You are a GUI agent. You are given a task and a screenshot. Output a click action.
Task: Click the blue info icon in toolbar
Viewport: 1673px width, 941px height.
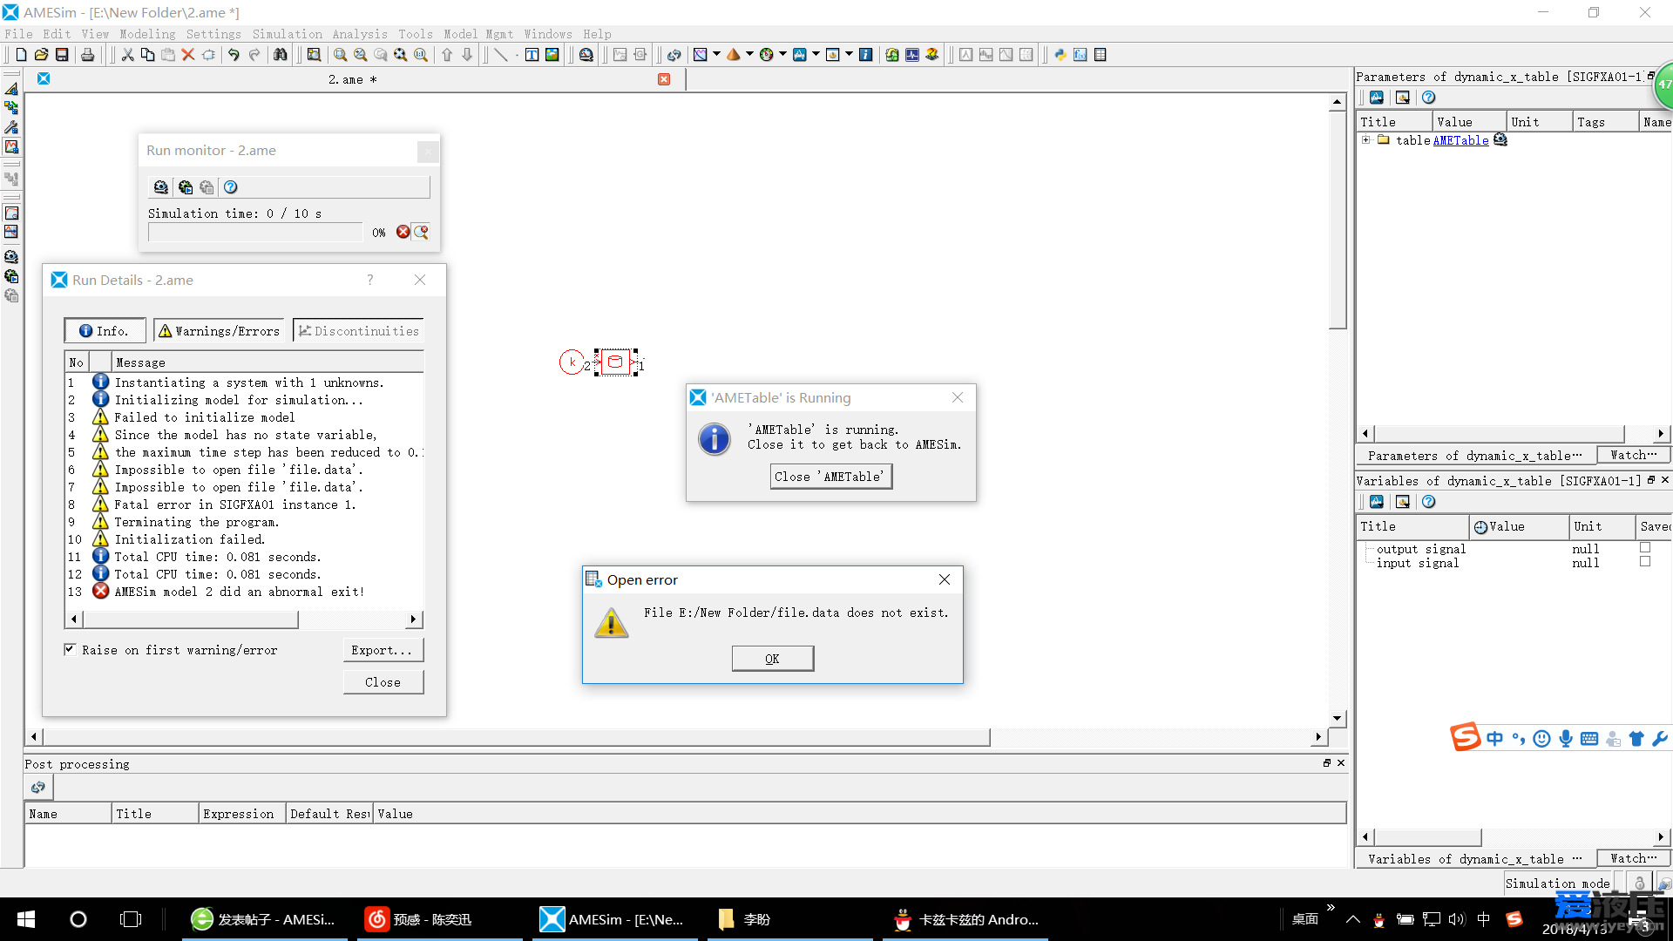point(865,54)
